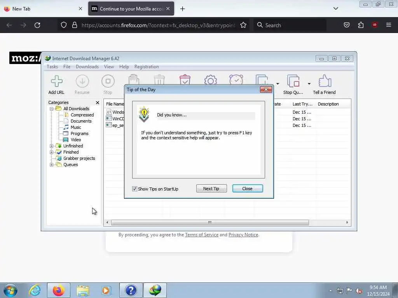Click the horizontal scrollbar thumb
This screenshot has width=398, height=298.
(x=210, y=222)
